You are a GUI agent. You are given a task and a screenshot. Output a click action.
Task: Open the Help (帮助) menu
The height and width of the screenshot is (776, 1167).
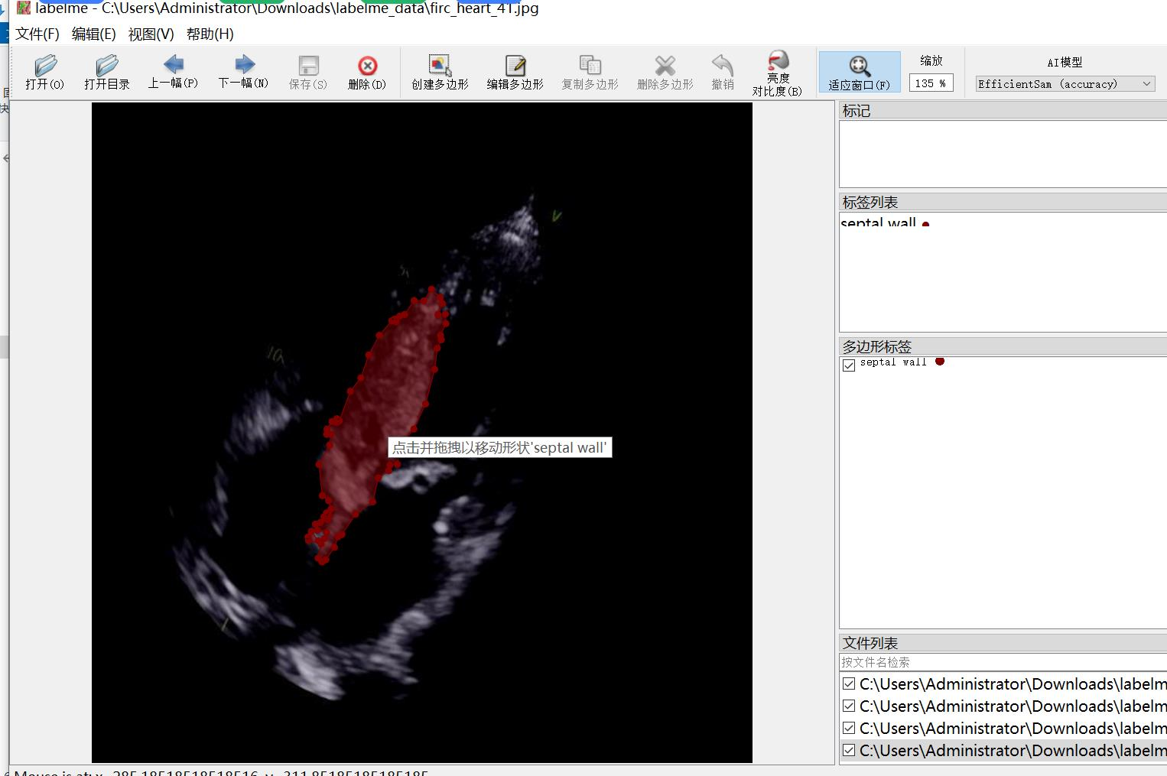click(210, 34)
